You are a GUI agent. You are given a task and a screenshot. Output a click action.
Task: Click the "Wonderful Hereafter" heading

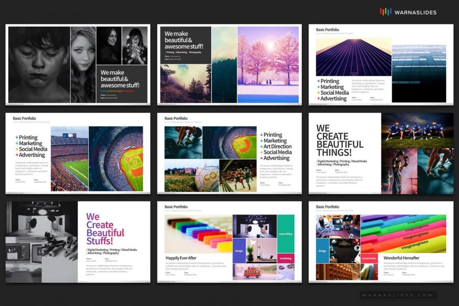401,258
